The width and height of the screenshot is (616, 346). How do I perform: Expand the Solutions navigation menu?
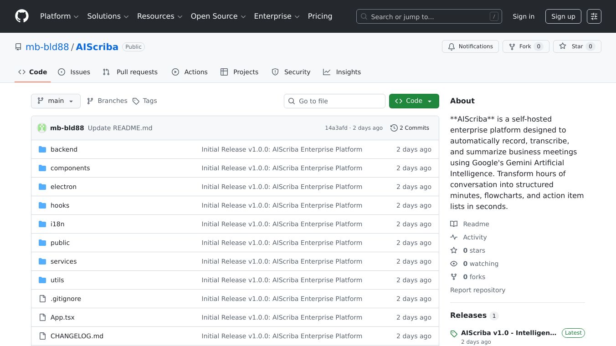[108, 16]
